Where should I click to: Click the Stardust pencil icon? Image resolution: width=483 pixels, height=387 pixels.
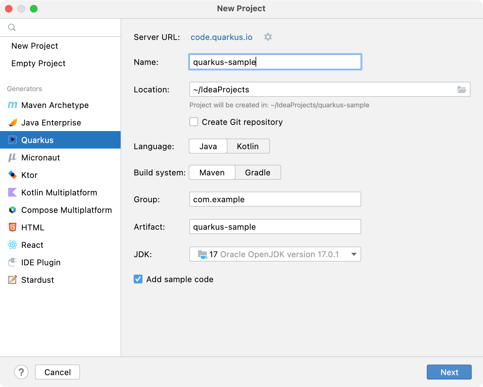point(12,280)
